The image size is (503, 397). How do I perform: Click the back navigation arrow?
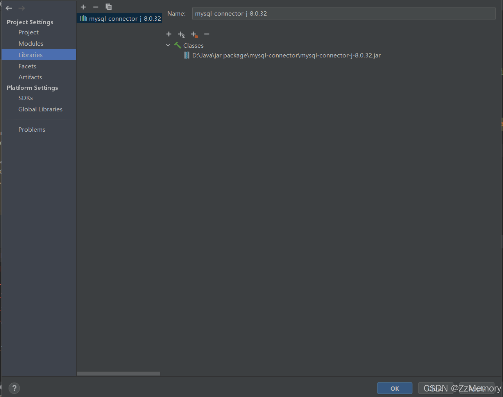9,8
